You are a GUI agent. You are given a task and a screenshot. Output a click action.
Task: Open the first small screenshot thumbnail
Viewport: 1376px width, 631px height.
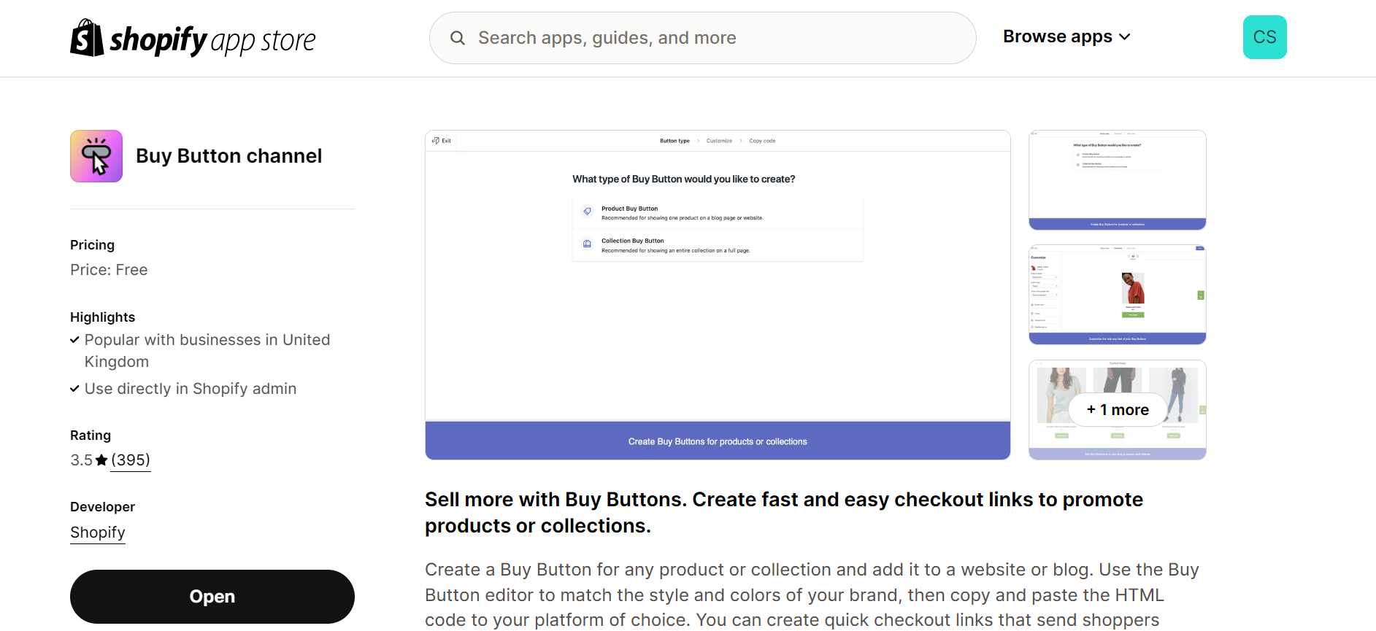coord(1117,180)
